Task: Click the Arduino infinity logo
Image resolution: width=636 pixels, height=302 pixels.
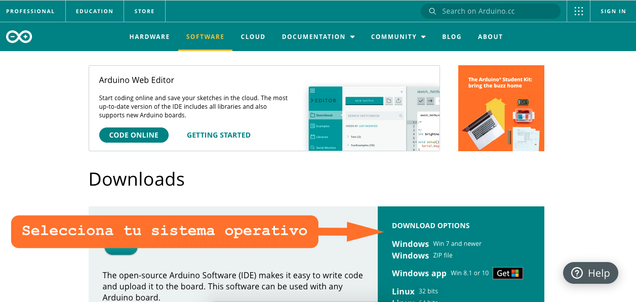Action: click(x=19, y=36)
